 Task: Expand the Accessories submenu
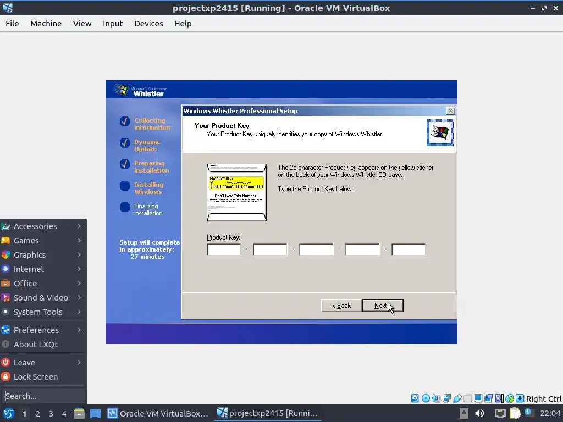point(43,226)
